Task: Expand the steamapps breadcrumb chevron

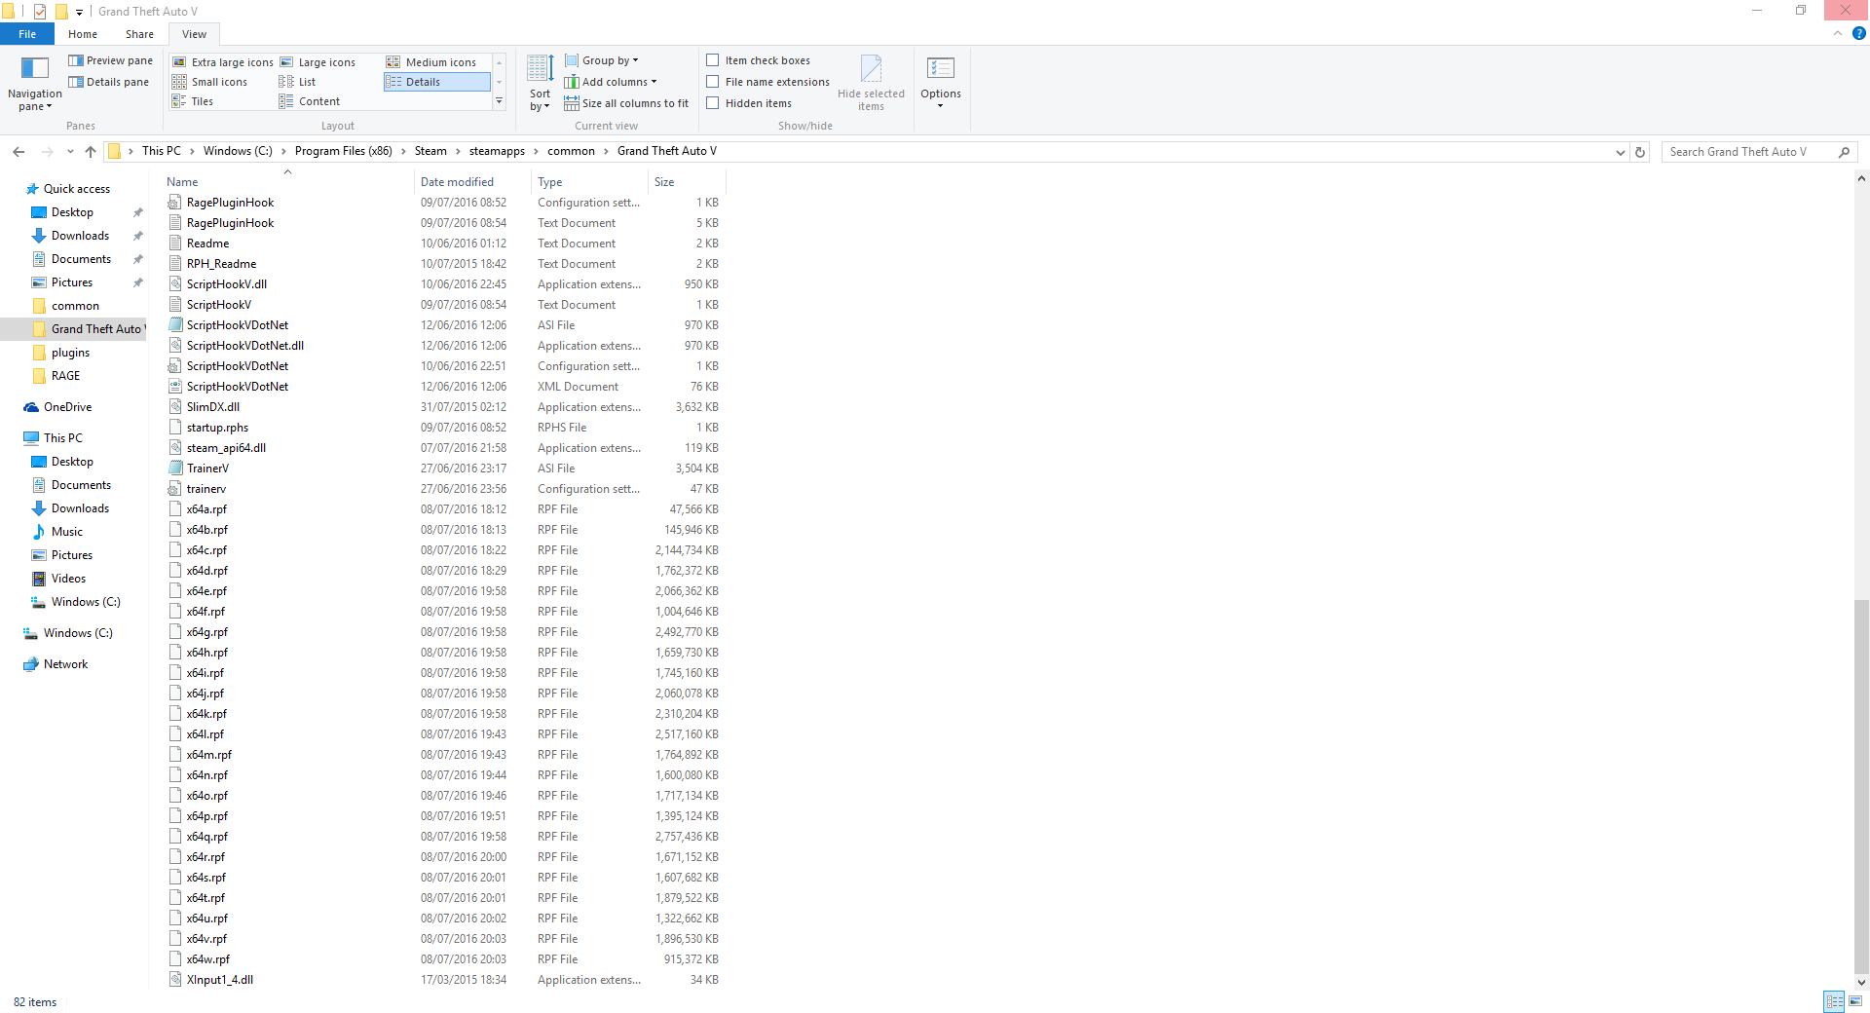Action: tap(536, 151)
